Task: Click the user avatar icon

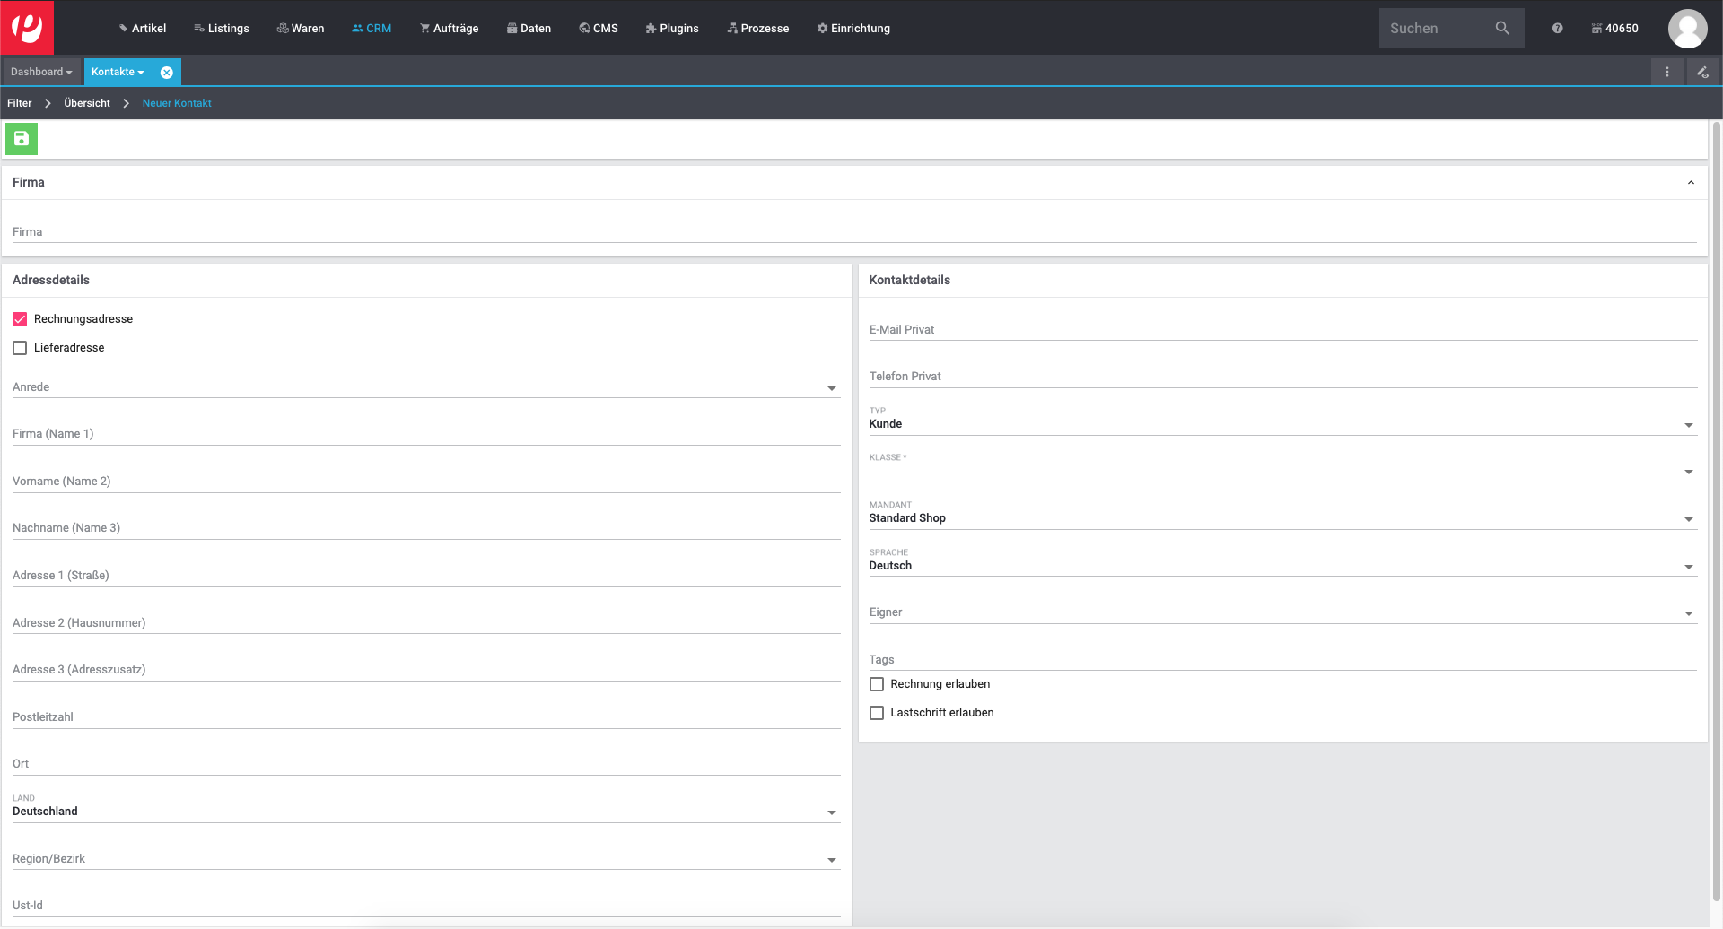Action: pos(1687,29)
